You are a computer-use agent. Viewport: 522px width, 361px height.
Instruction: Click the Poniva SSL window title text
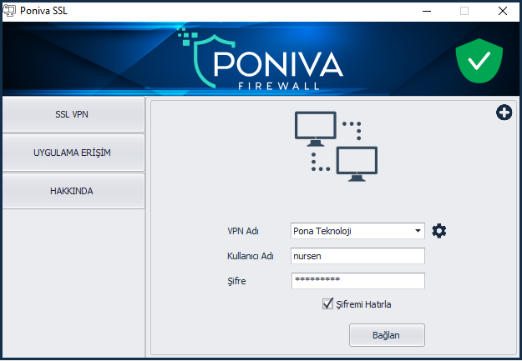[x=43, y=11]
